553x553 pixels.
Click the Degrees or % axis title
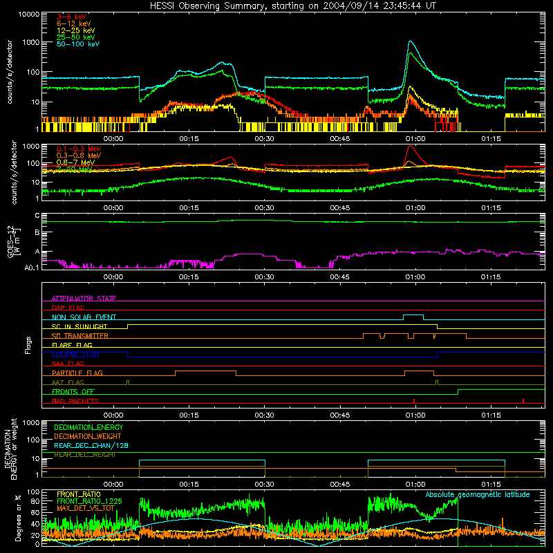click(x=18, y=518)
